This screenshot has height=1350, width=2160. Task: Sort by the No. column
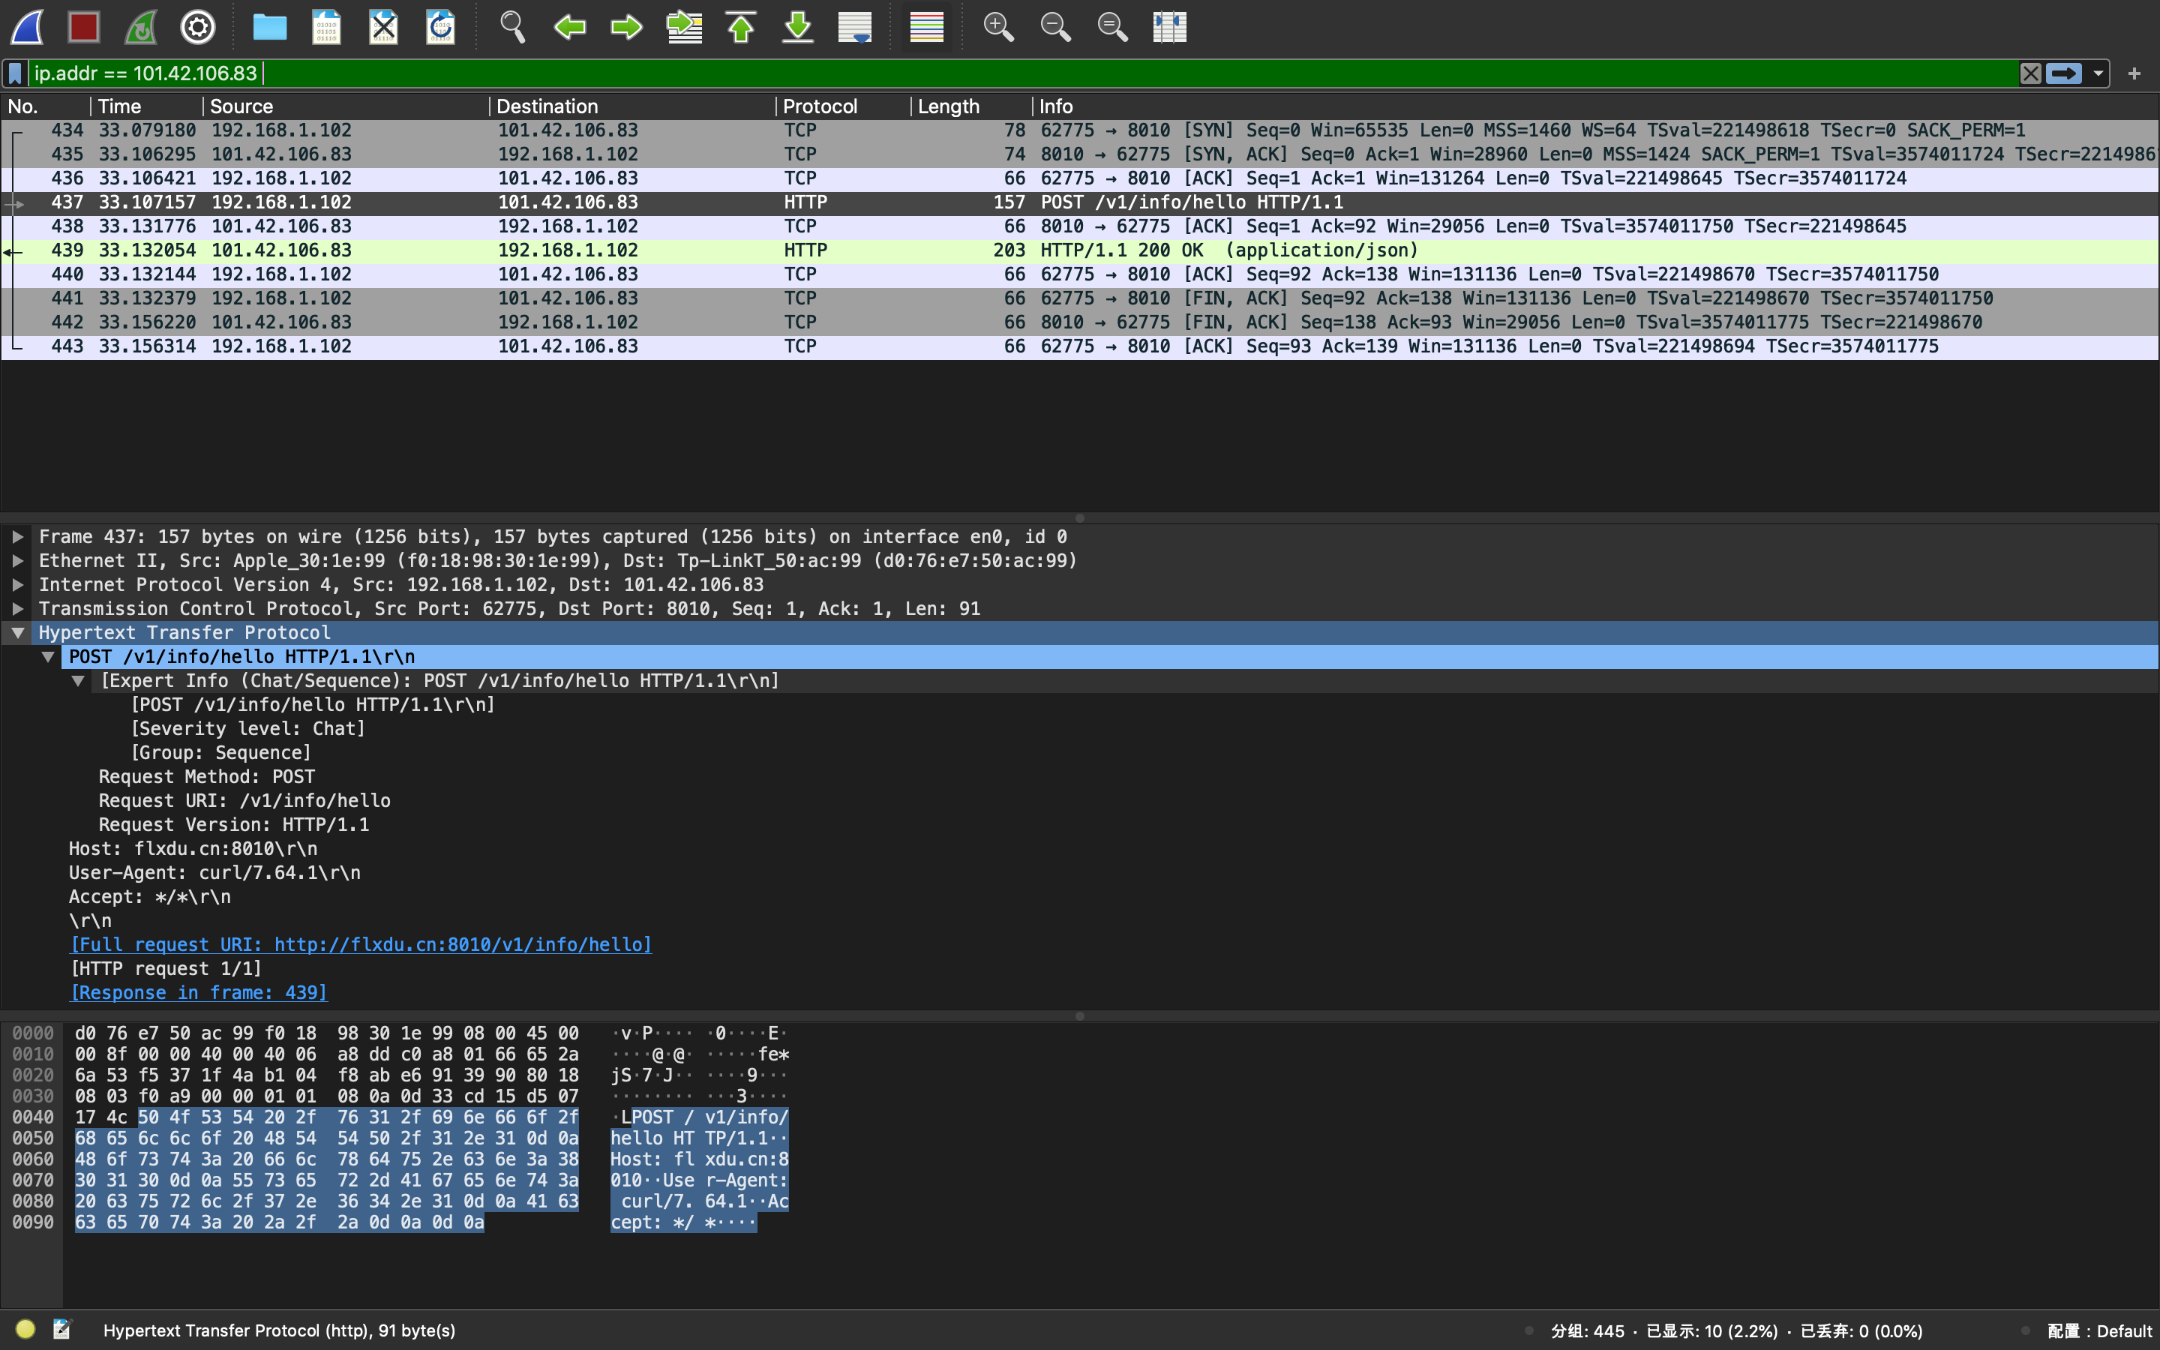tap(46, 106)
